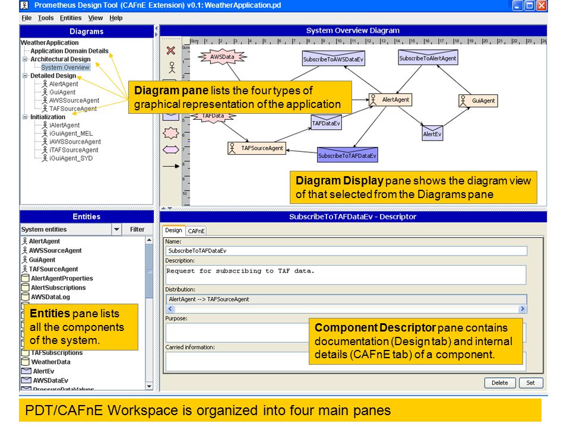Collapse the Detailed Design tree node
This screenshot has width=570, height=427.
point(25,75)
